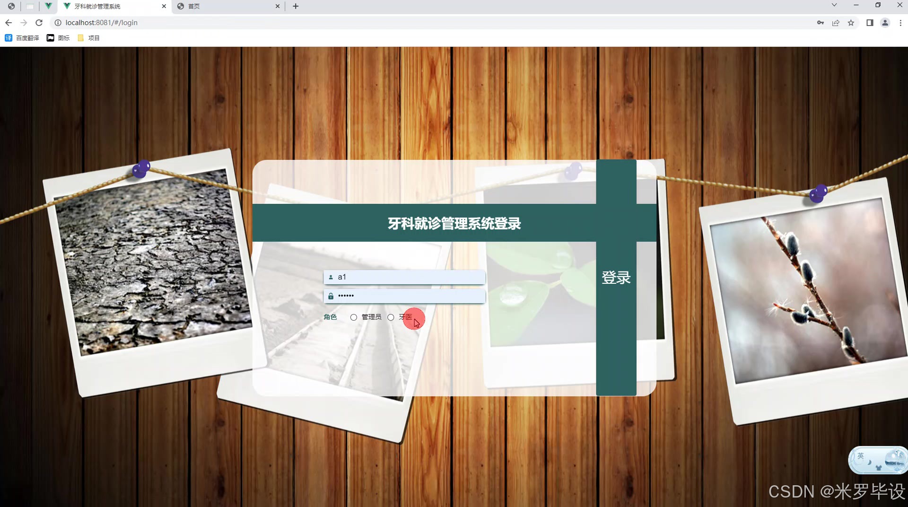Toggle the browser side panel icon
Screen dimensions: 908x507
click(x=870, y=23)
